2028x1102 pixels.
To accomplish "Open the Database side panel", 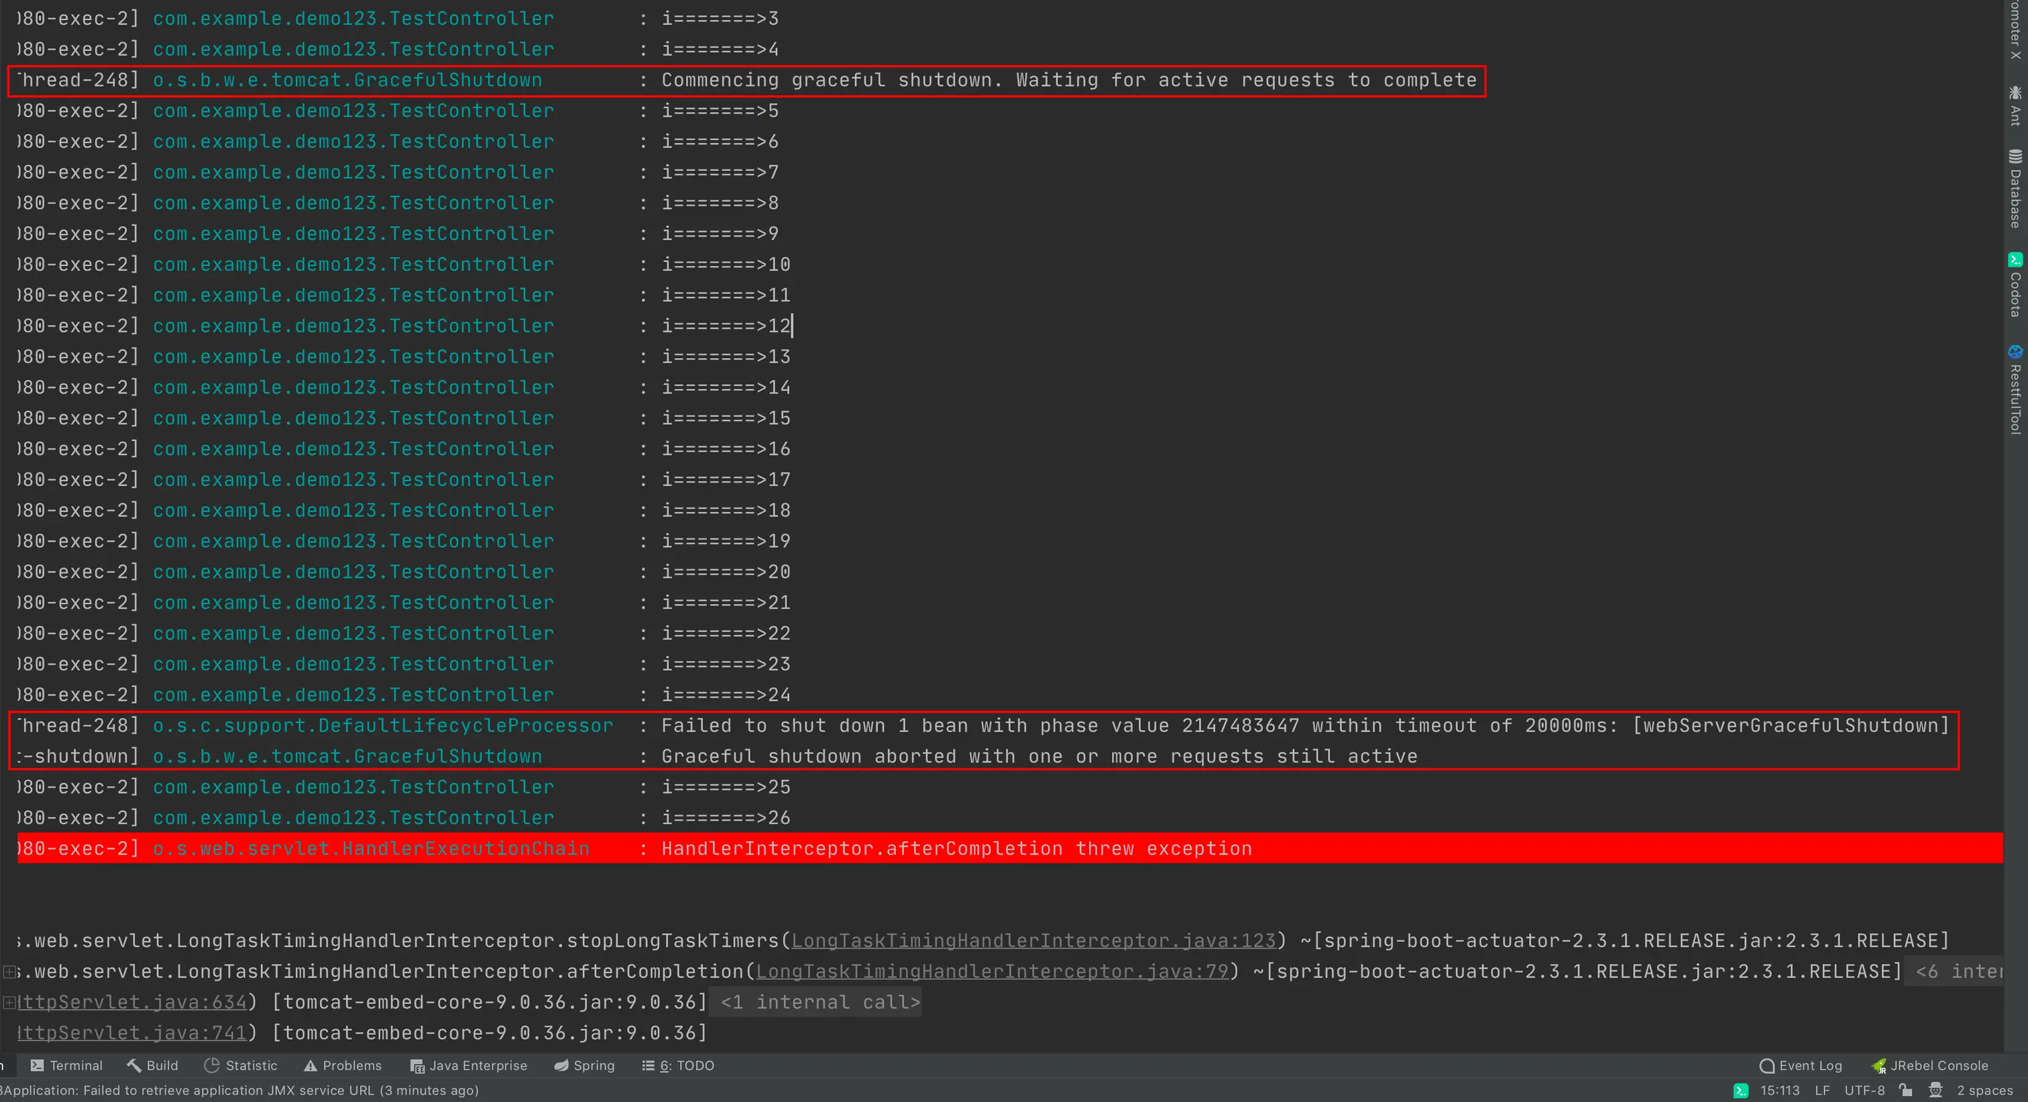I will (2015, 189).
